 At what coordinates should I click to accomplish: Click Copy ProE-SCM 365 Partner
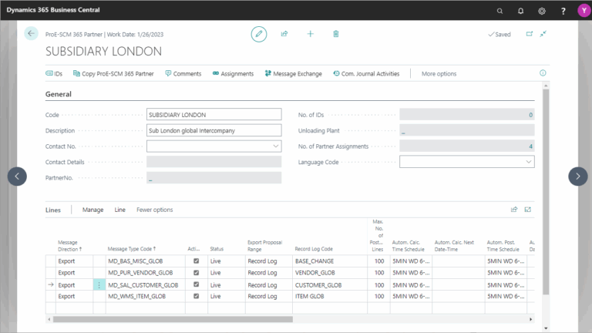[x=113, y=74]
